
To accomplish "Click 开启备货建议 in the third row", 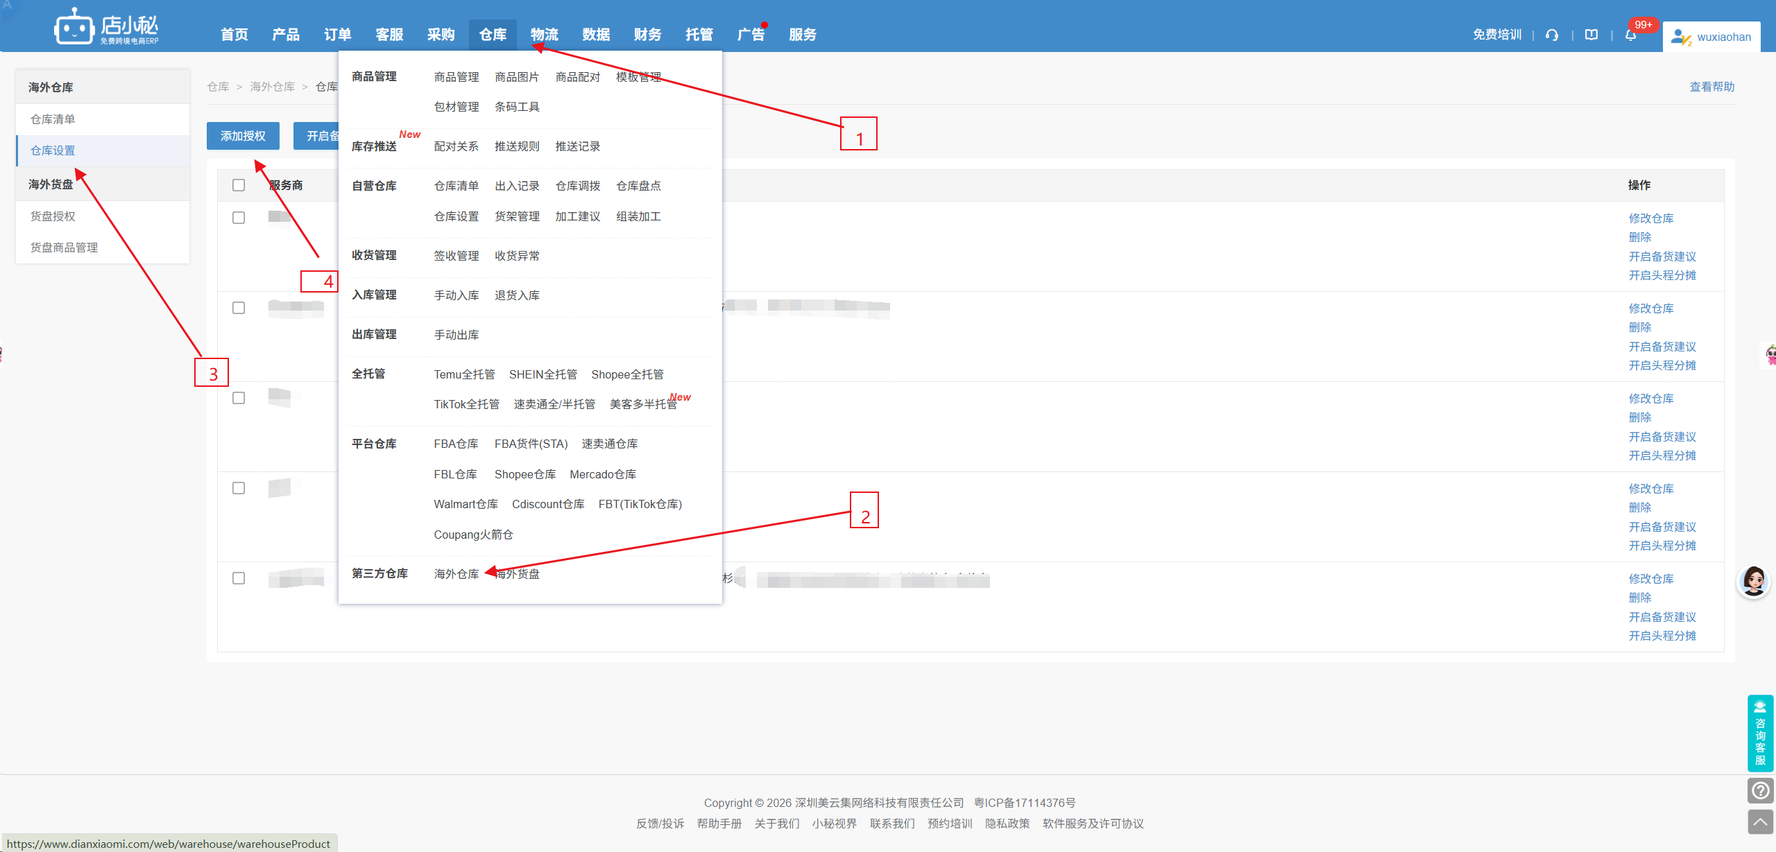I will pos(1662,437).
